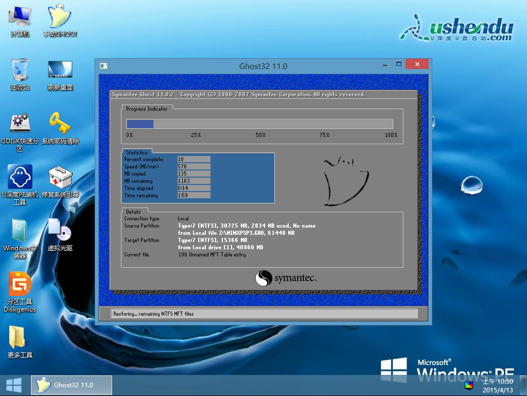Open Windows安装器 desktop icon
527x396 pixels.
tap(20, 239)
